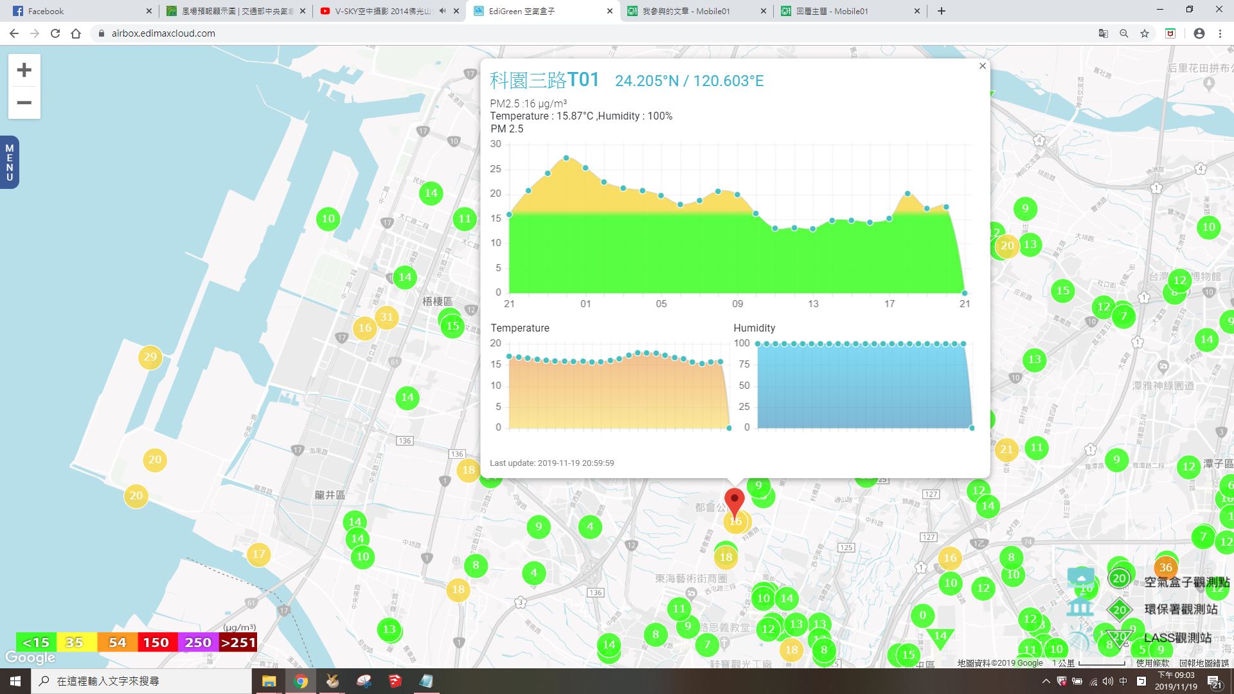Select the yellow 29 marker near harbor

150,357
